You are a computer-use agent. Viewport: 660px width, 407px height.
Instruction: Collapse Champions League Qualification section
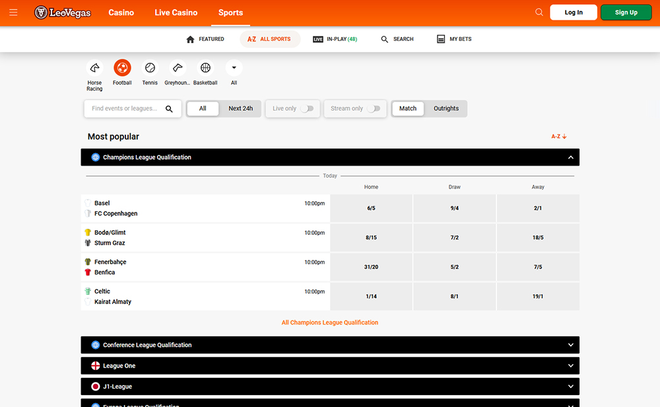[570, 158]
